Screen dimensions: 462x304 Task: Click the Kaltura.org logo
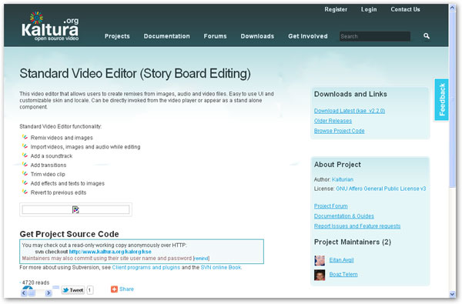click(x=50, y=26)
